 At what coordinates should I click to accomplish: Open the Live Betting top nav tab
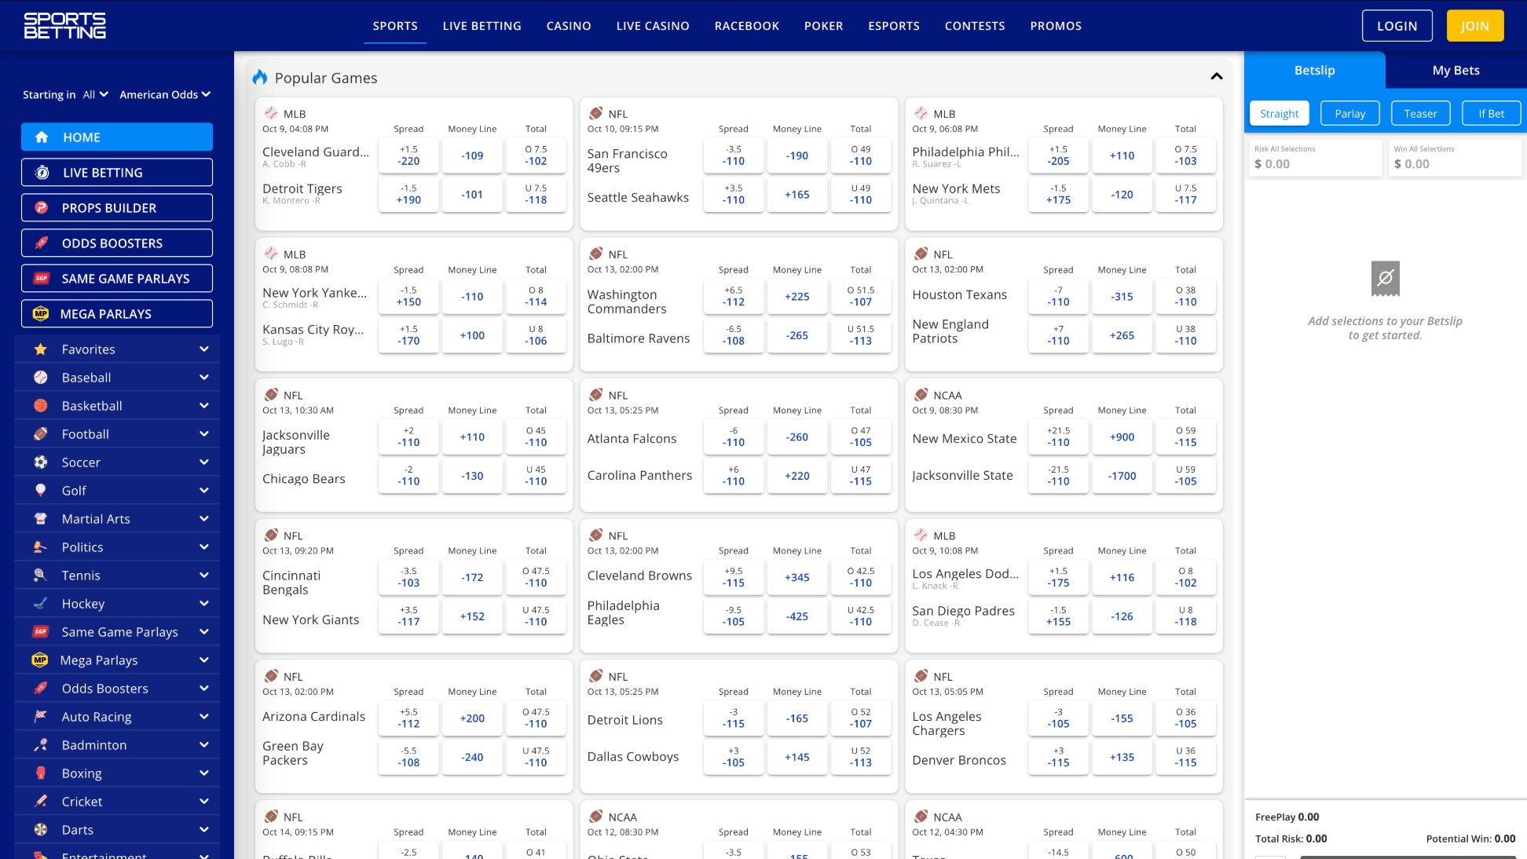(482, 26)
